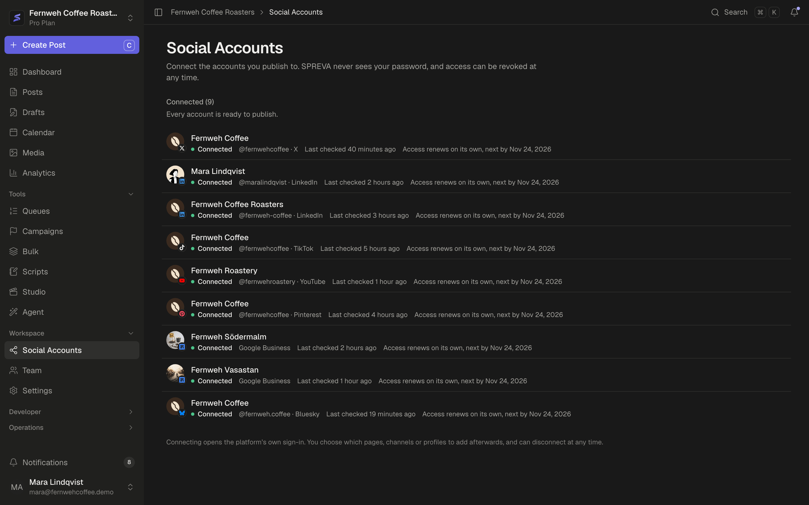Open the Media library
Image resolution: width=809 pixels, height=505 pixels.
click(x=72, y=153)
